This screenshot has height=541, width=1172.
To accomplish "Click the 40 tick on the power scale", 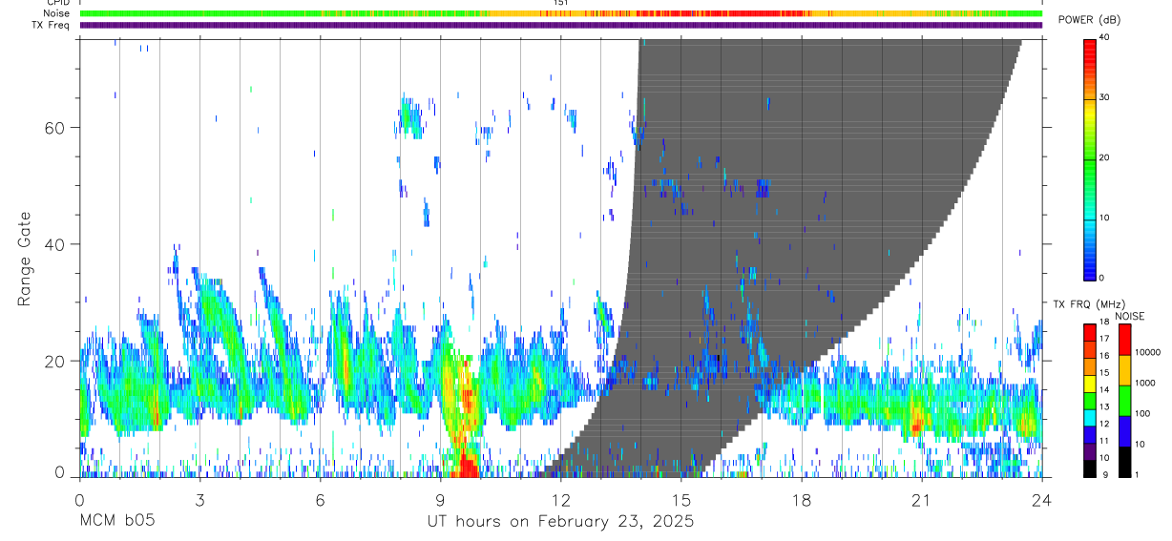I will tap(1103, 36).
